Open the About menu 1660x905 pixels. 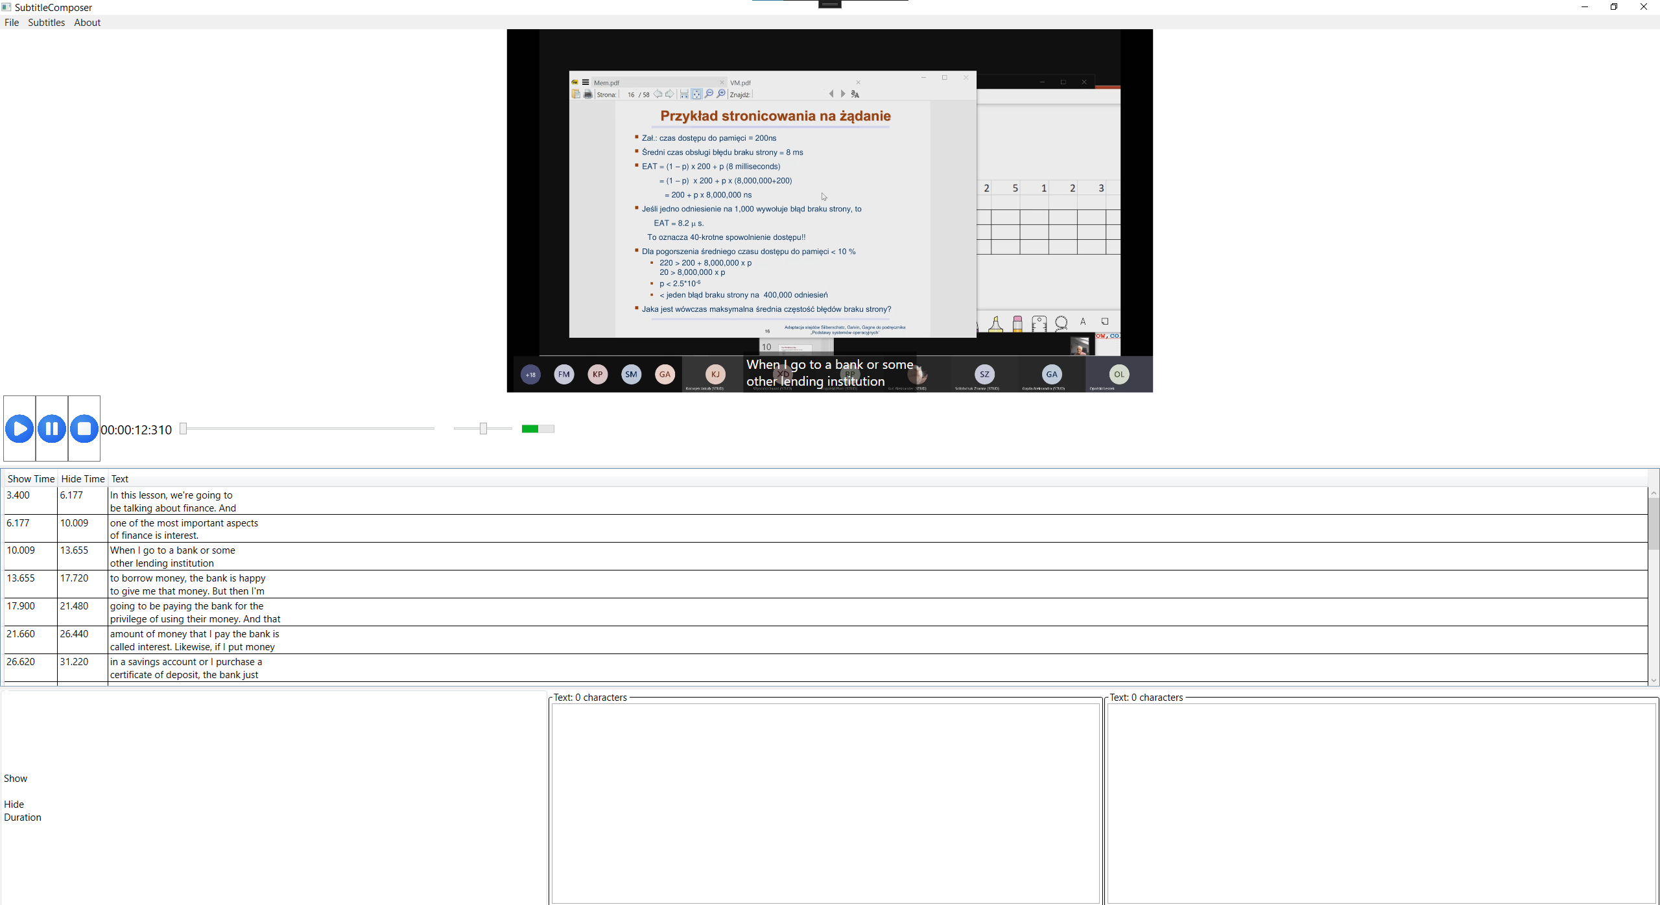(87, 22)
